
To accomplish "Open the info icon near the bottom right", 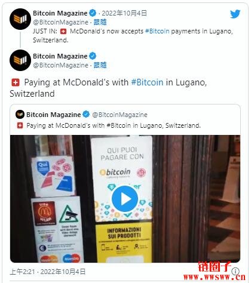I will [235, 271].
